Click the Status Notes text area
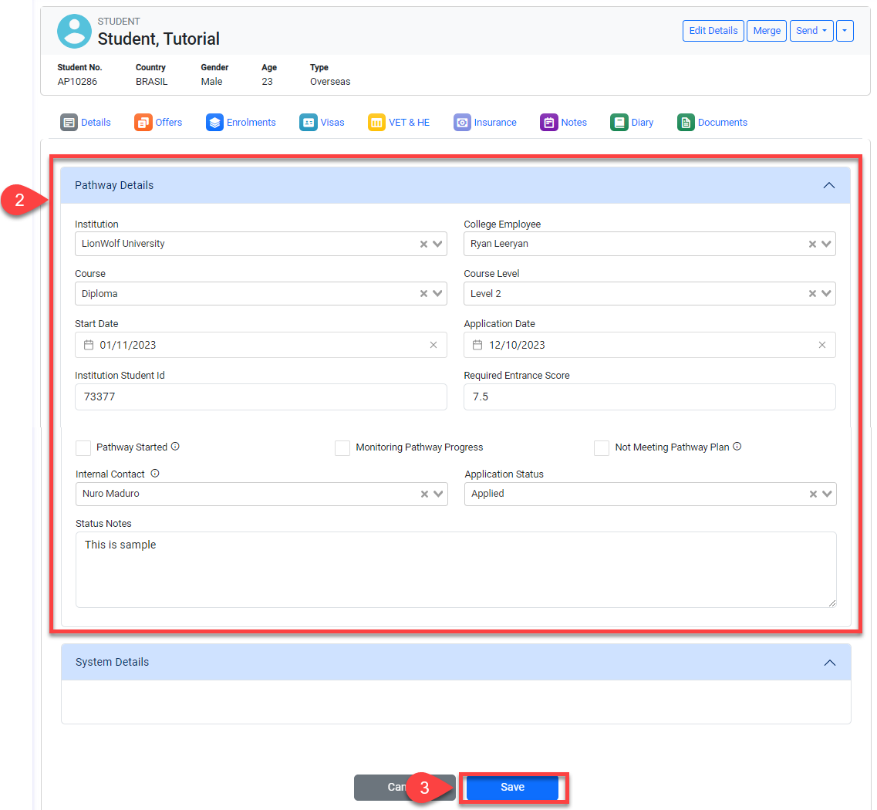The image size is (877, 810). coord(455,569)
